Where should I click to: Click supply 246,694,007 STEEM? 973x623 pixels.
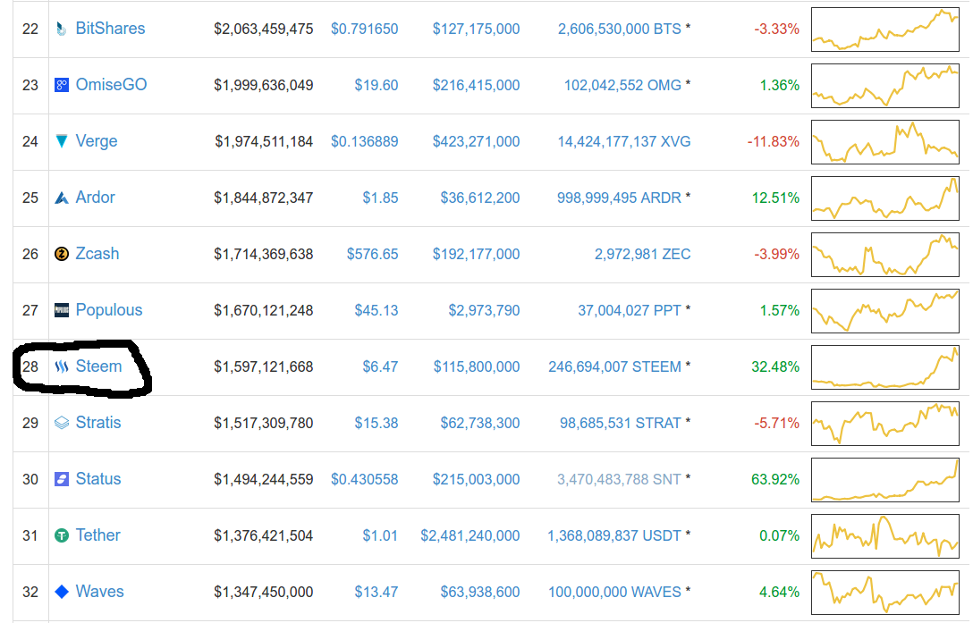pos(615,366)
